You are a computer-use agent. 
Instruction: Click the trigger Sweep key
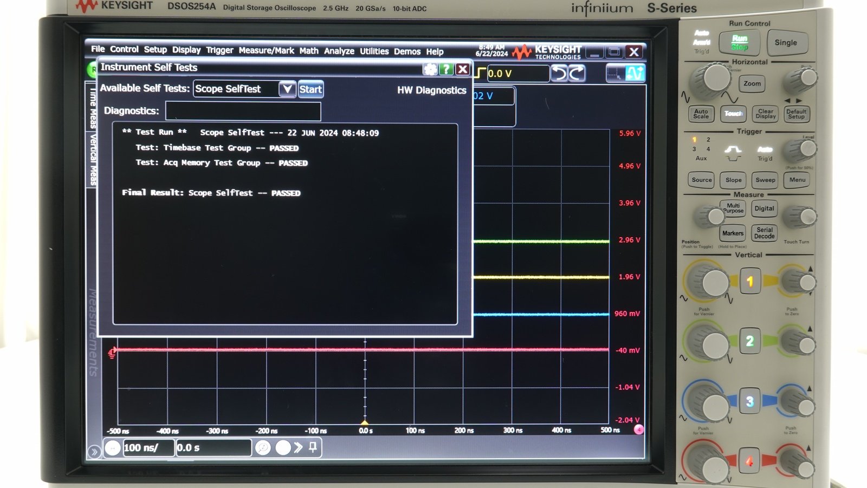pyautogui.click(x=765, y=180)
